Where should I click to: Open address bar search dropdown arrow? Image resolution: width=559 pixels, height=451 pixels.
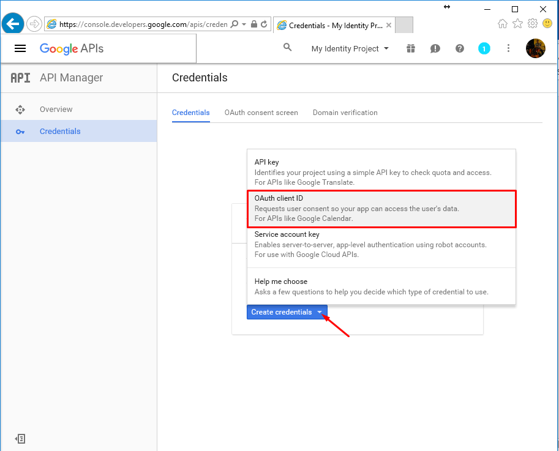click(244, 24)
